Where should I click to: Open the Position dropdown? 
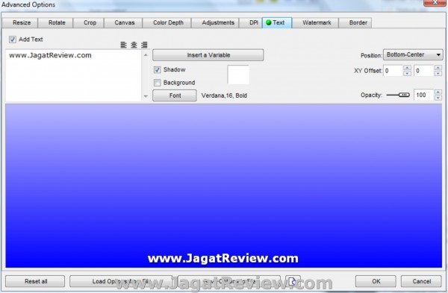(x=413, y=54)
